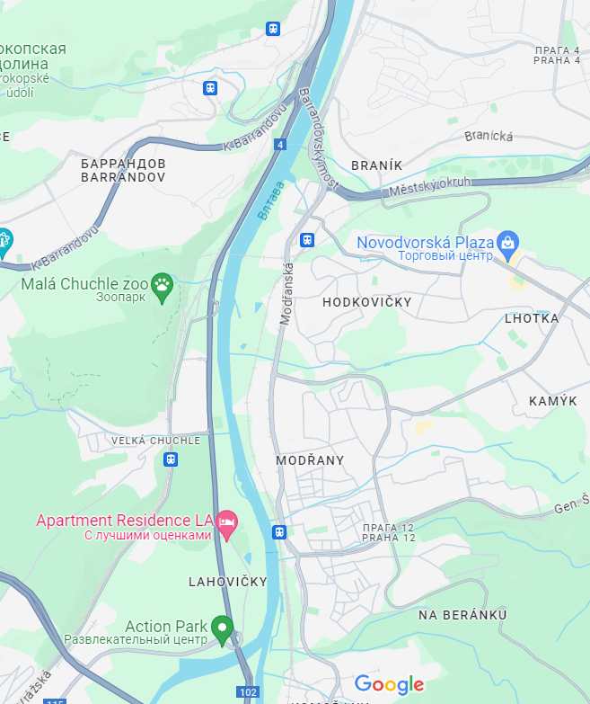Select train station icon near Velká Chuchle
Image resolution: width=590 pixels, height=704 pixels.
(171, 459)
